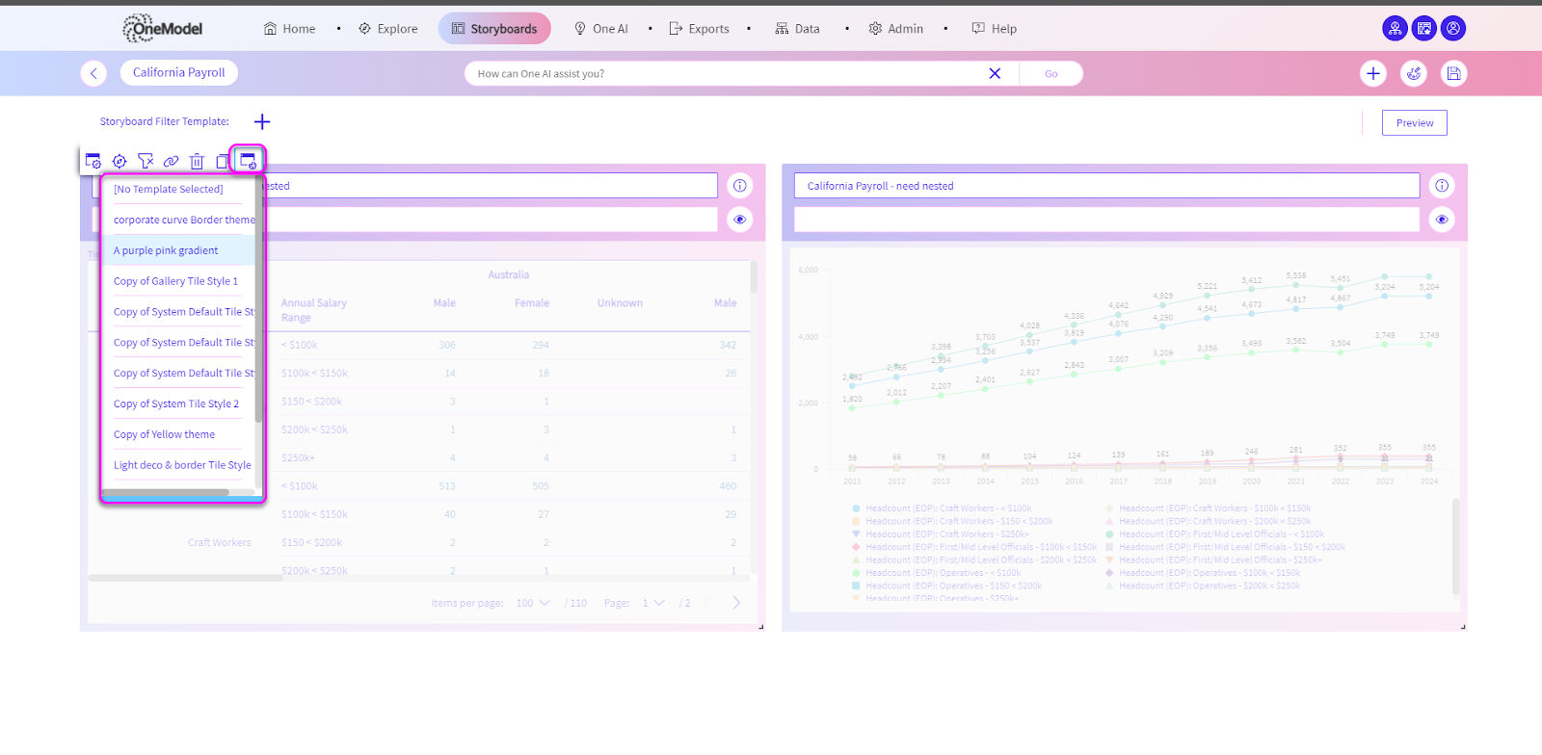Click the back arrow beside California Payroll
This screenshot has height=755, width=1542.
pyautogui.click(x=93, y=73)
